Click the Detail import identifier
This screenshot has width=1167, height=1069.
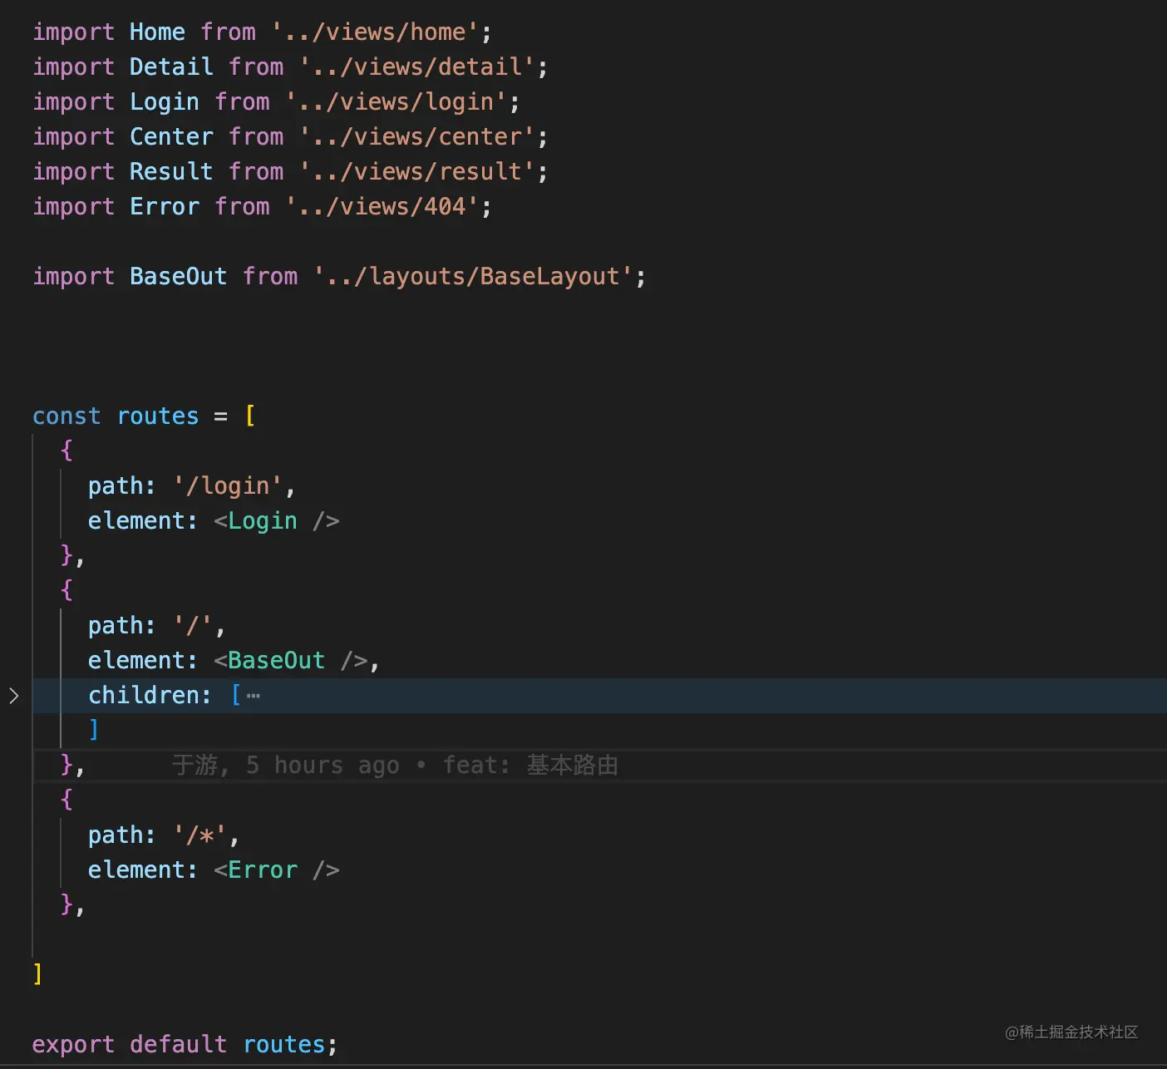171,67
